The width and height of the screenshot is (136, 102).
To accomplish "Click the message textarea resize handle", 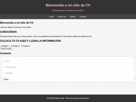I will [134, 76].
